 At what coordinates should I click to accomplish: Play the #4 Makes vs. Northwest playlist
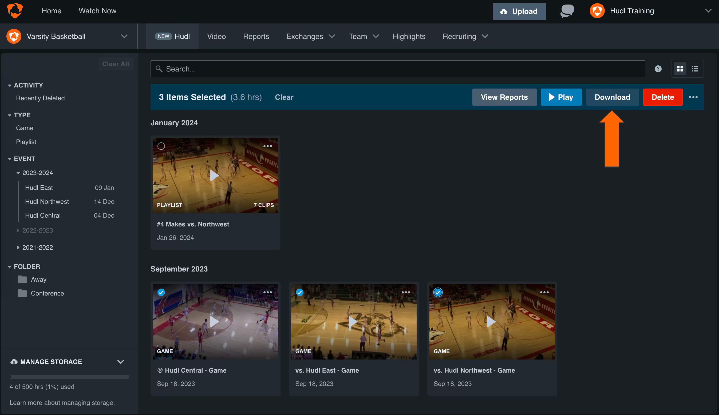click(215, 175)
